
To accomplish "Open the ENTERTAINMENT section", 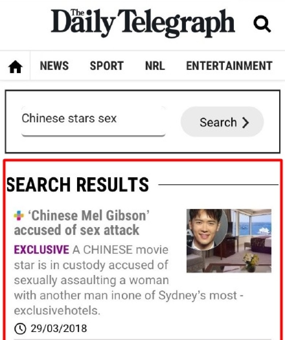I will 229,66.
